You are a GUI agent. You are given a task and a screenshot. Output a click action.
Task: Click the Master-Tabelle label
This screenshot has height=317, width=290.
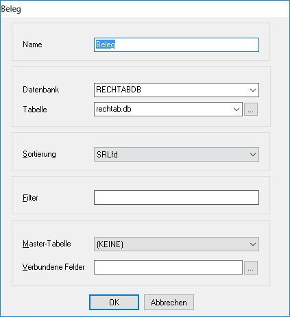[x=47, y=244]
